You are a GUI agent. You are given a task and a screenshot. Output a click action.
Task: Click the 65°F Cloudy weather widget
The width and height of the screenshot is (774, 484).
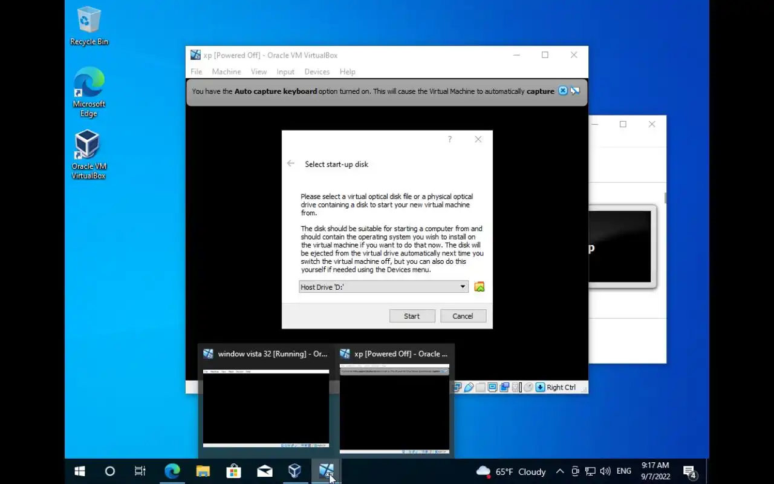click(x=511, y=471)
